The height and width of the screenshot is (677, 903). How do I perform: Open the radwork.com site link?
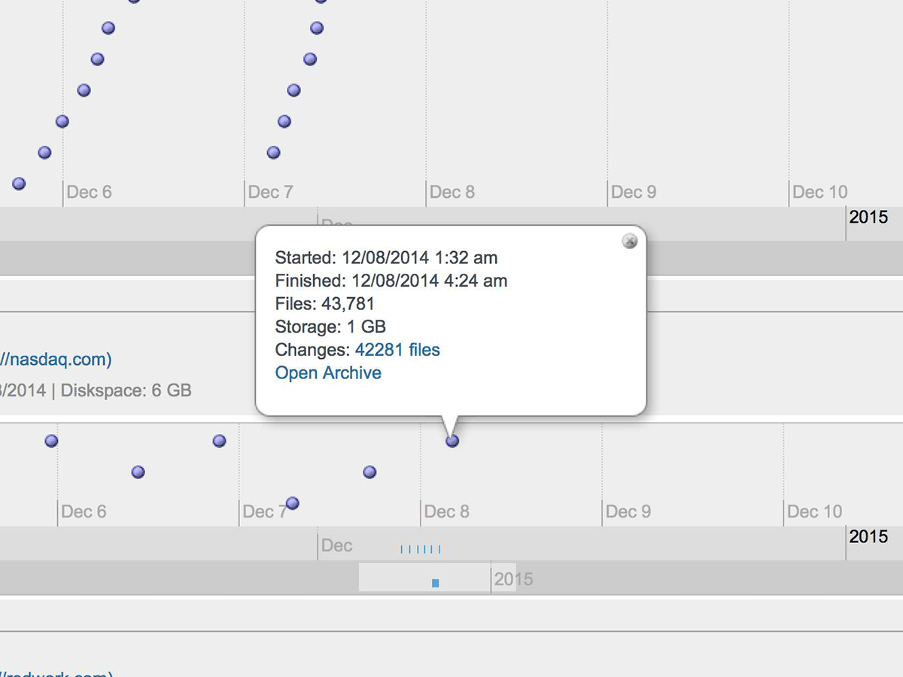tap(56, 672)
